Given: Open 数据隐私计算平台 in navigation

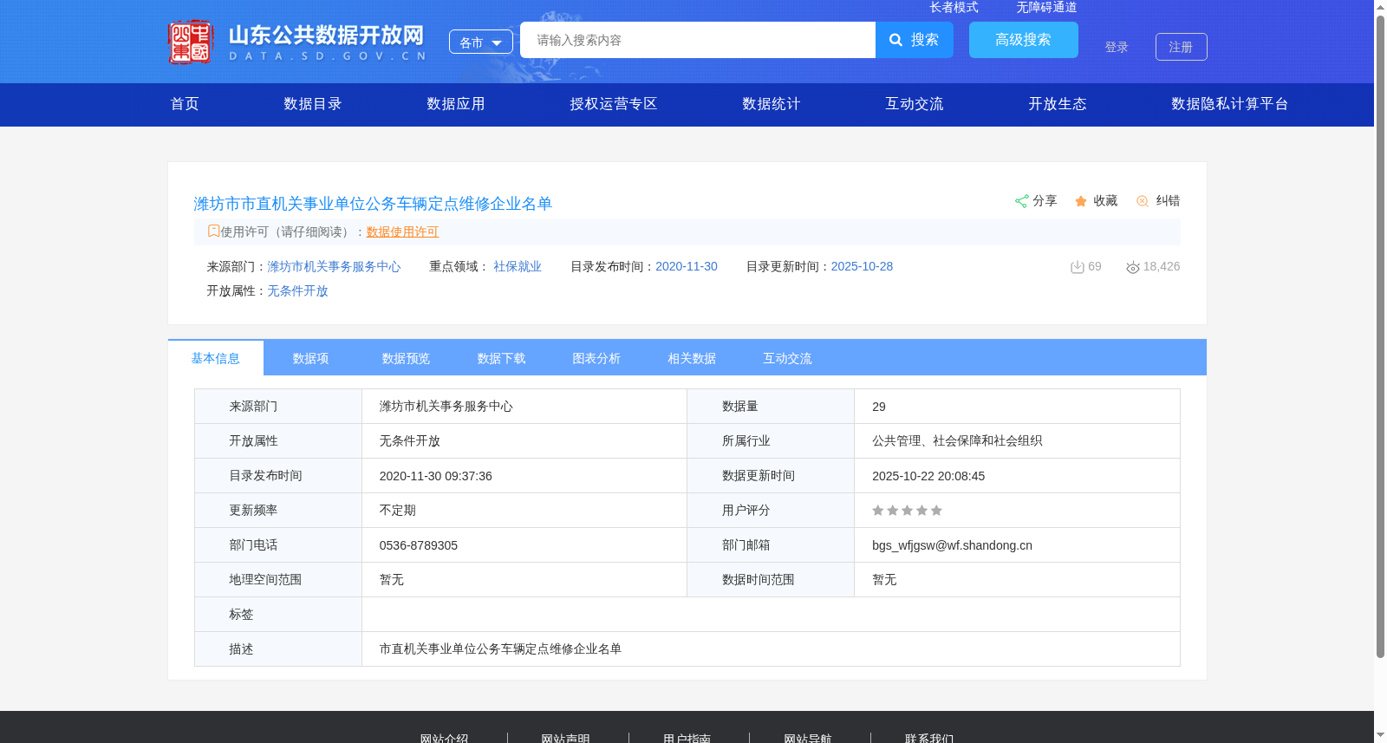Looking at the screenshot, I should click(1230, 104).
